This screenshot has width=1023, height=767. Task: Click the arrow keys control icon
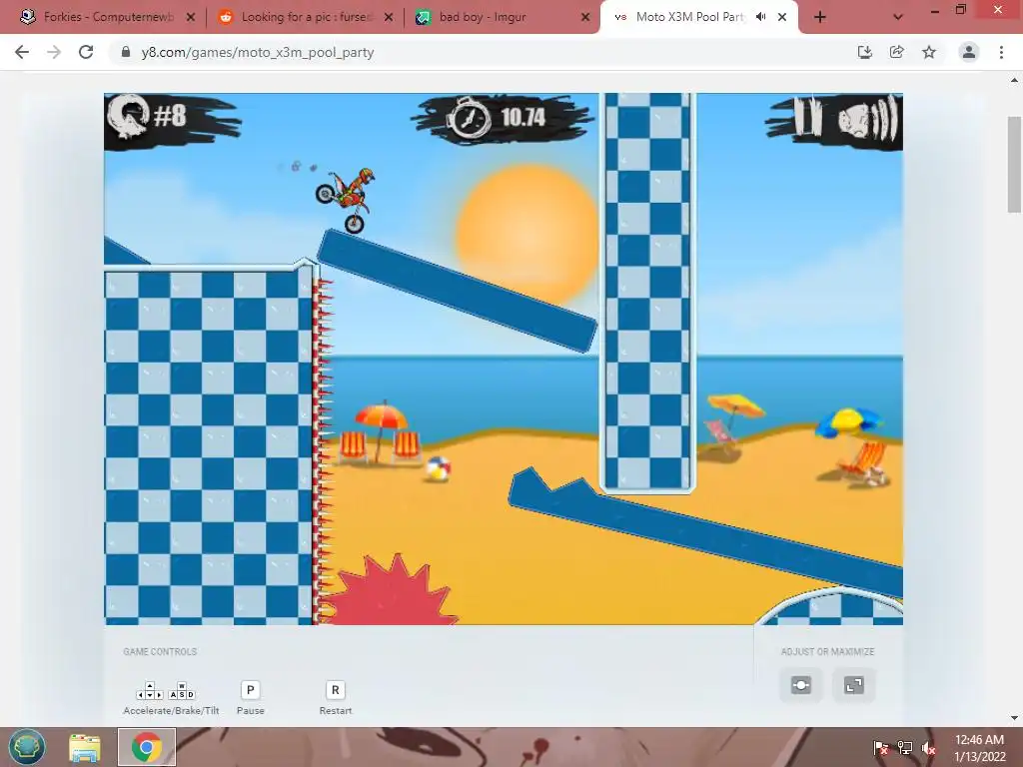pos(150,691)
